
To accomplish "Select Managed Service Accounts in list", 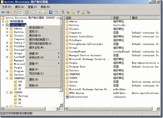I will pyautogui.click(x=85, y=55).
